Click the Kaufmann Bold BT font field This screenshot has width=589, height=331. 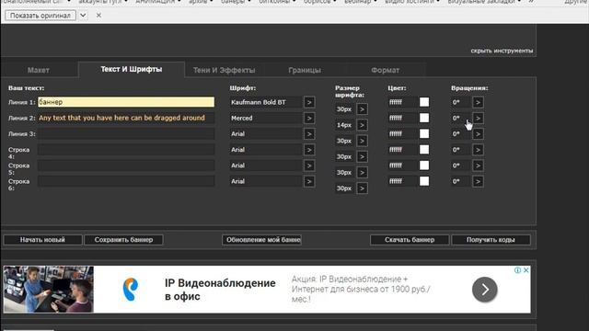(x=266, y=102)
